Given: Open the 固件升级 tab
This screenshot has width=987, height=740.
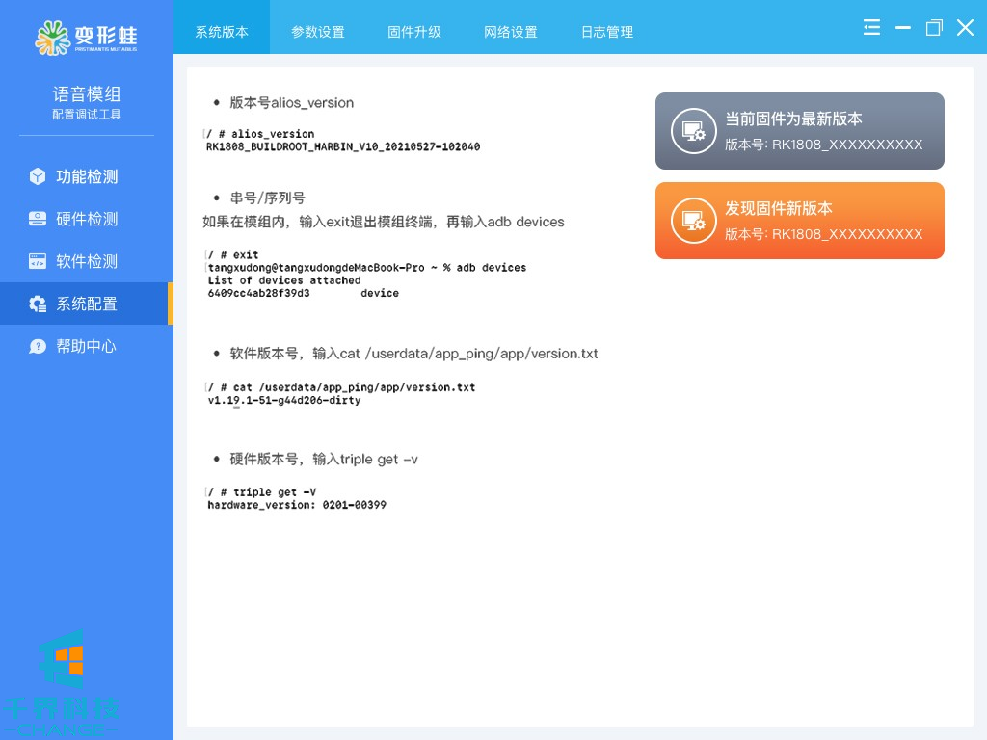Looking at the screenshot, I should coord(414,32).
